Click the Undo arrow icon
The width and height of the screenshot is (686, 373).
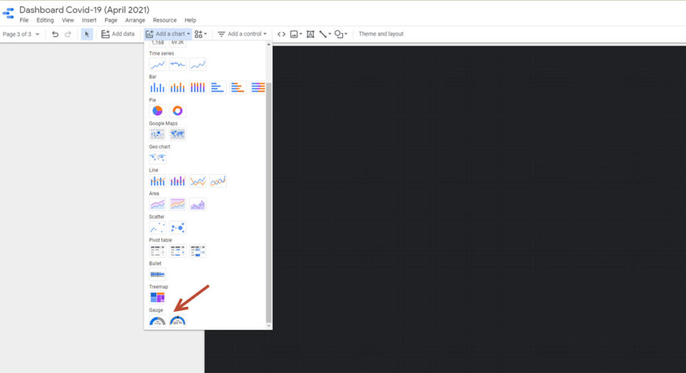tap(55, 34)
